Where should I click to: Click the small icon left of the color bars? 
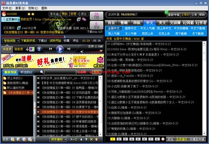[x=27, y=49]
